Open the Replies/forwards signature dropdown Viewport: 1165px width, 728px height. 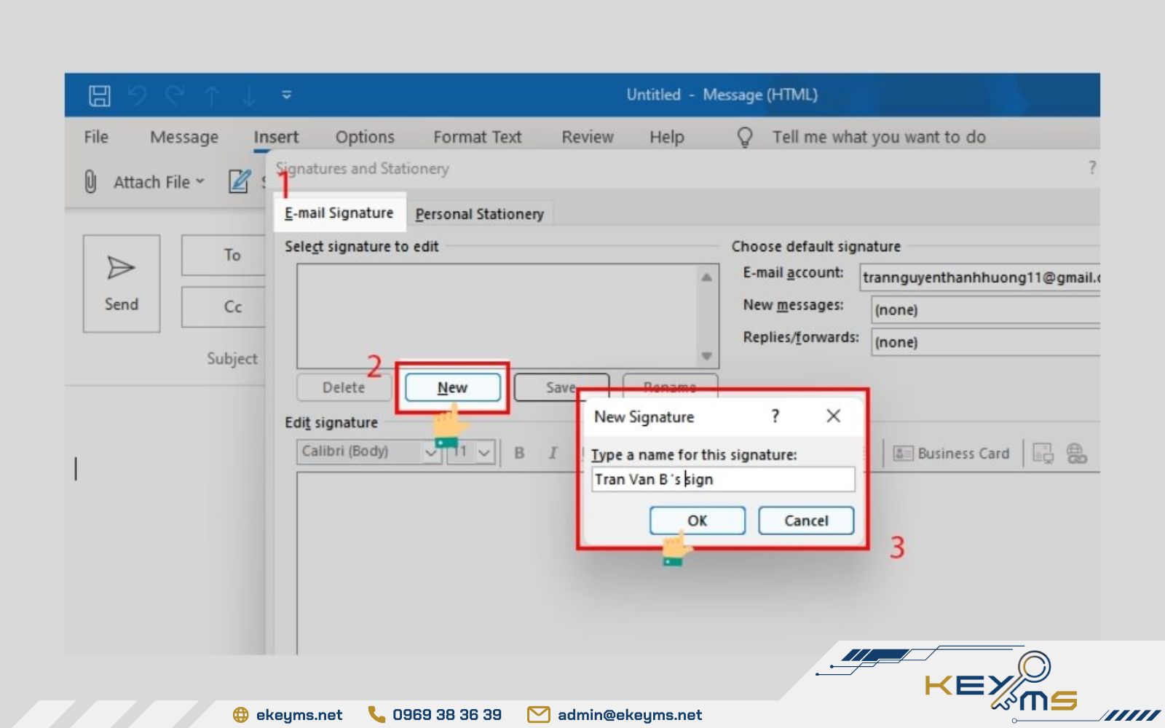[x=986, y=342]
